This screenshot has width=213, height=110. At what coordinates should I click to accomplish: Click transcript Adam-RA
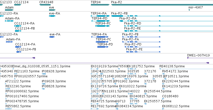coord(9,21)
